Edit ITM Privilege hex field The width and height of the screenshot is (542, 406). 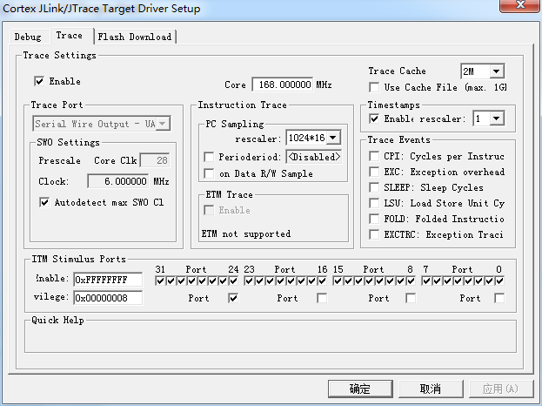[x=108, y=298]
